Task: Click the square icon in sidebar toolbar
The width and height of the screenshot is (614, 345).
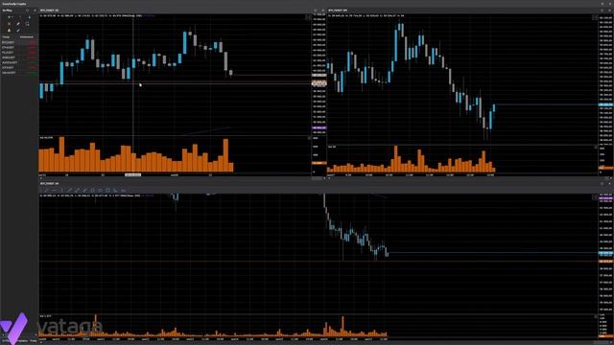Action: click(28, 24)
